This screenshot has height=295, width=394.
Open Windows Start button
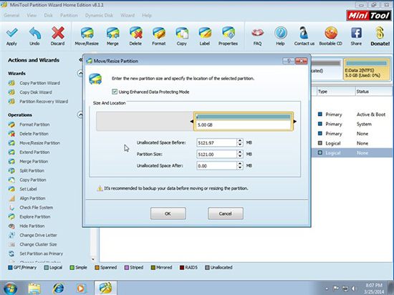10,288
